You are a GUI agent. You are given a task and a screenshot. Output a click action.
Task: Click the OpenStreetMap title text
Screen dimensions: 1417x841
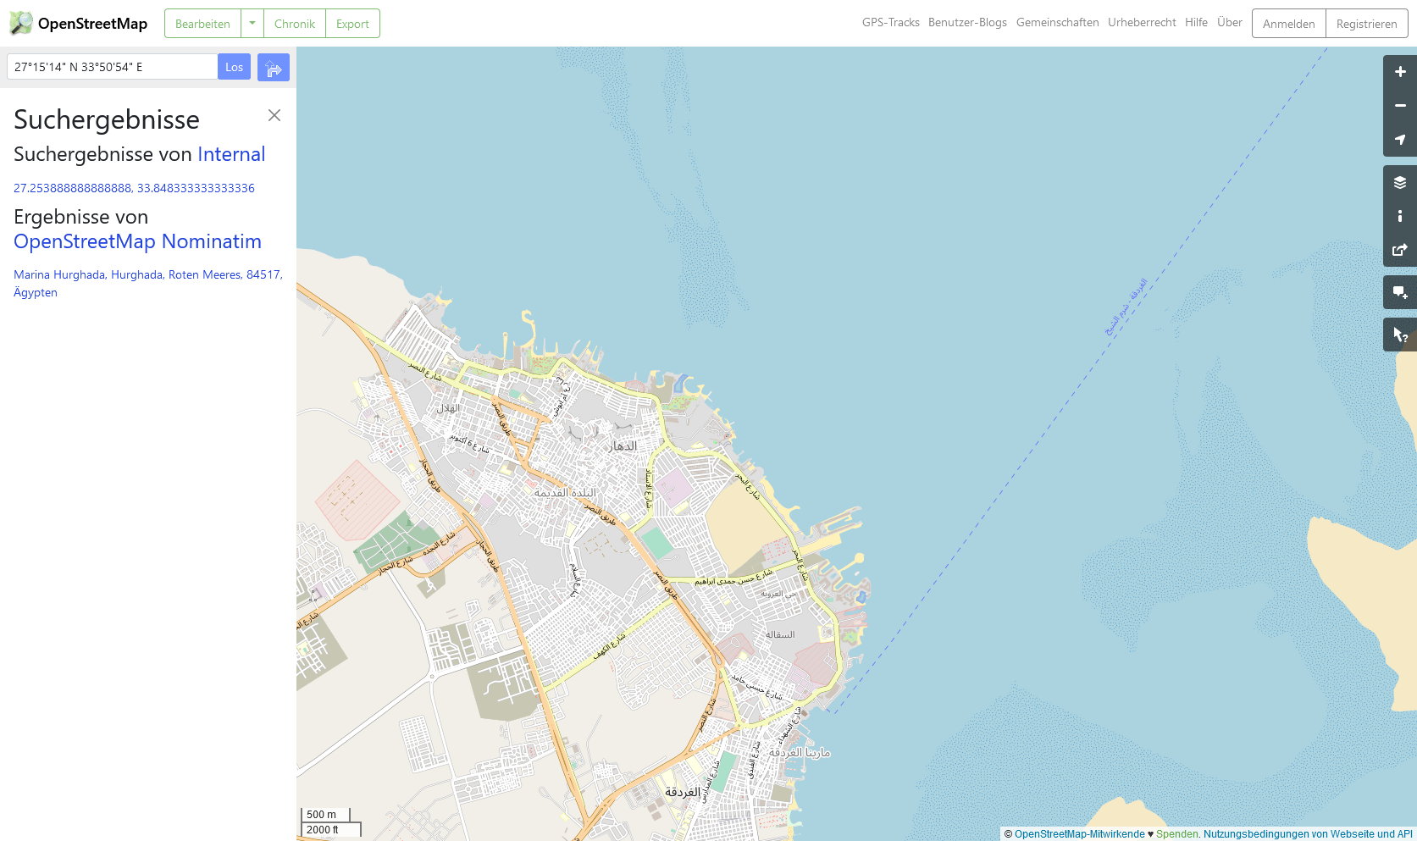click(92, 24)
